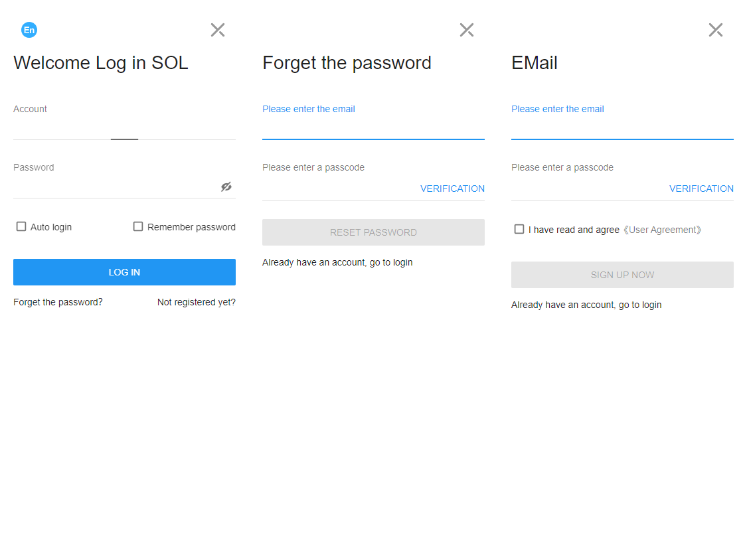Click the RESET PASSWORD button
Viewport: 747px width, 539px height.
pyautogui.click(x=373, y=232)
